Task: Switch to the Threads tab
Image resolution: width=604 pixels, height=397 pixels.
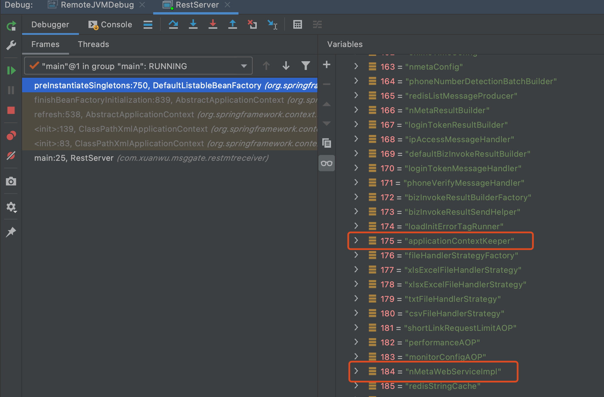Action: click(x=93, y=44)
